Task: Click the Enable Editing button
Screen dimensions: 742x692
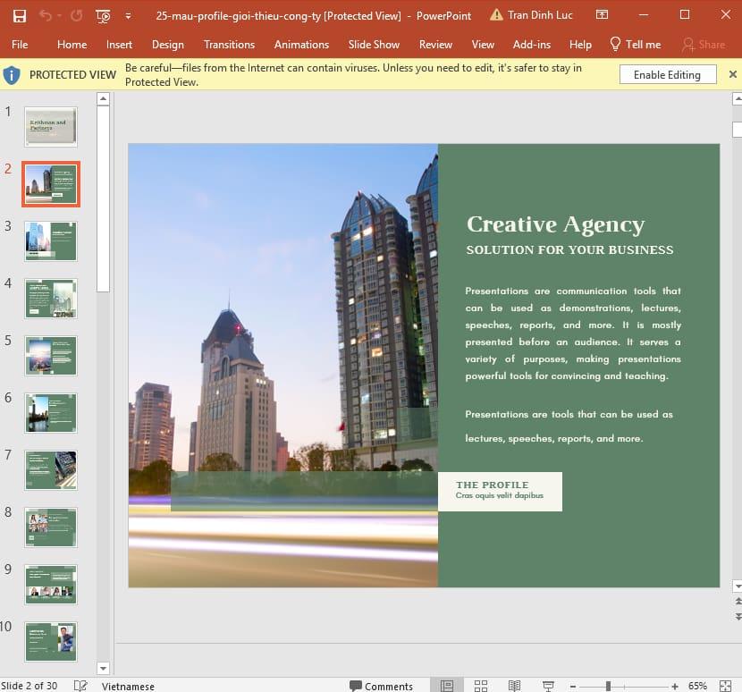Action: (668, 74)
